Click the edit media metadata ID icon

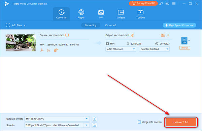click(x=163, y=35)
